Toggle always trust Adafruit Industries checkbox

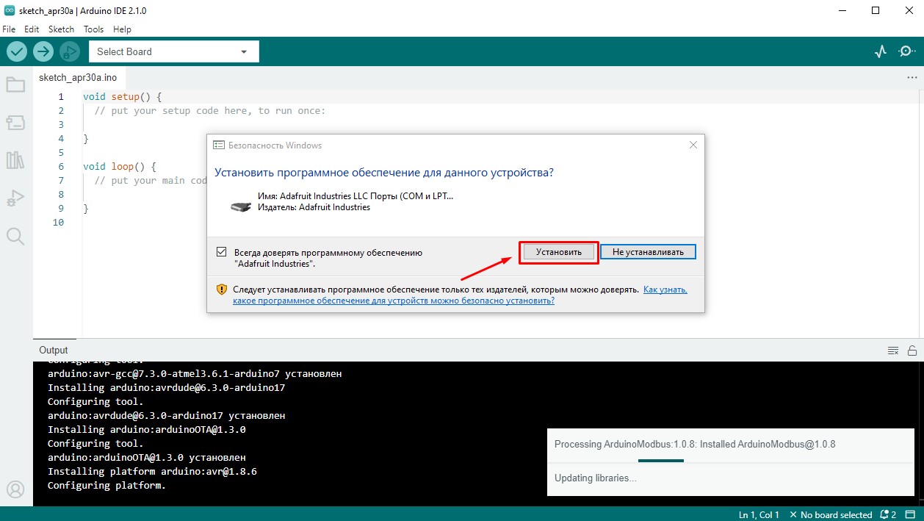222,252
